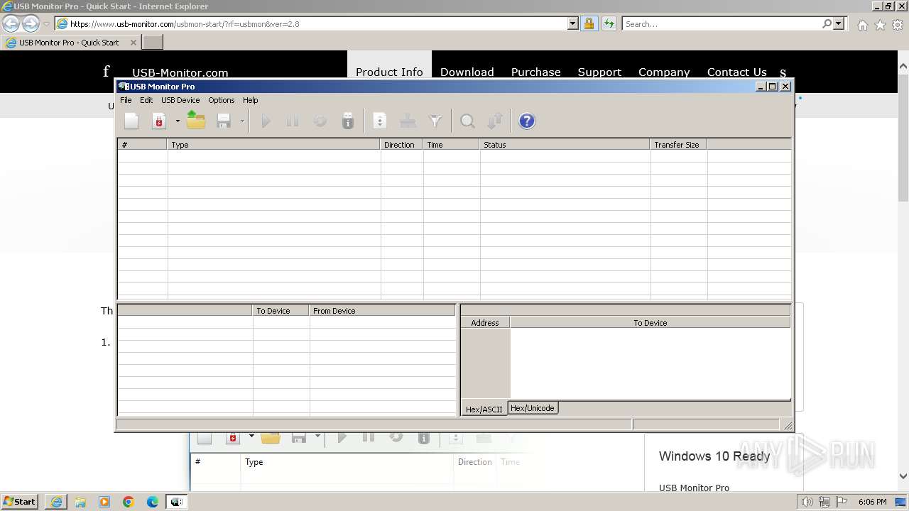
Task: Click the USB-Monitor.com site logo
Action: [180, 72]
